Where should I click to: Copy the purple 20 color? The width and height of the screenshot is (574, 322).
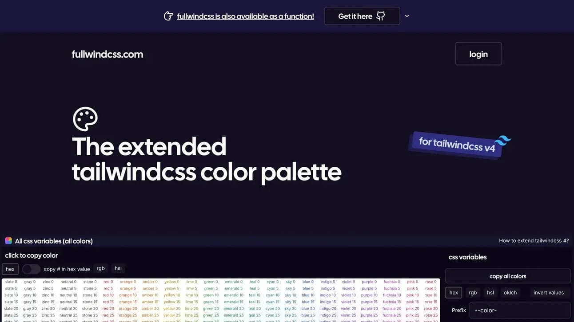[x=370, y=309]
